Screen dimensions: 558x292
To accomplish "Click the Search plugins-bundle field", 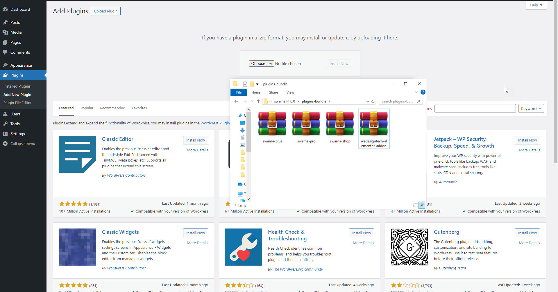I will click(400, 101).
